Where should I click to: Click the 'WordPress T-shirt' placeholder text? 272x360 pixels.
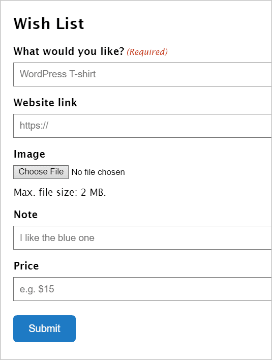pos(57,74)
